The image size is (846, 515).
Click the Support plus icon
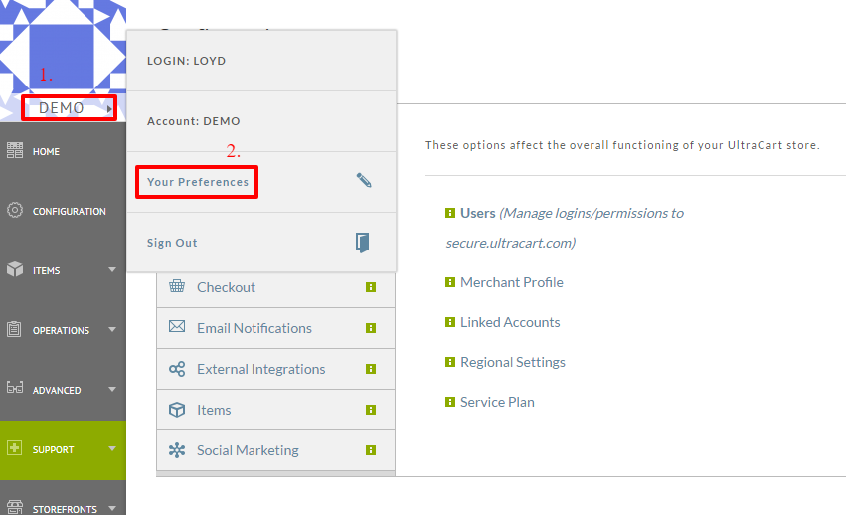[15, 448]
